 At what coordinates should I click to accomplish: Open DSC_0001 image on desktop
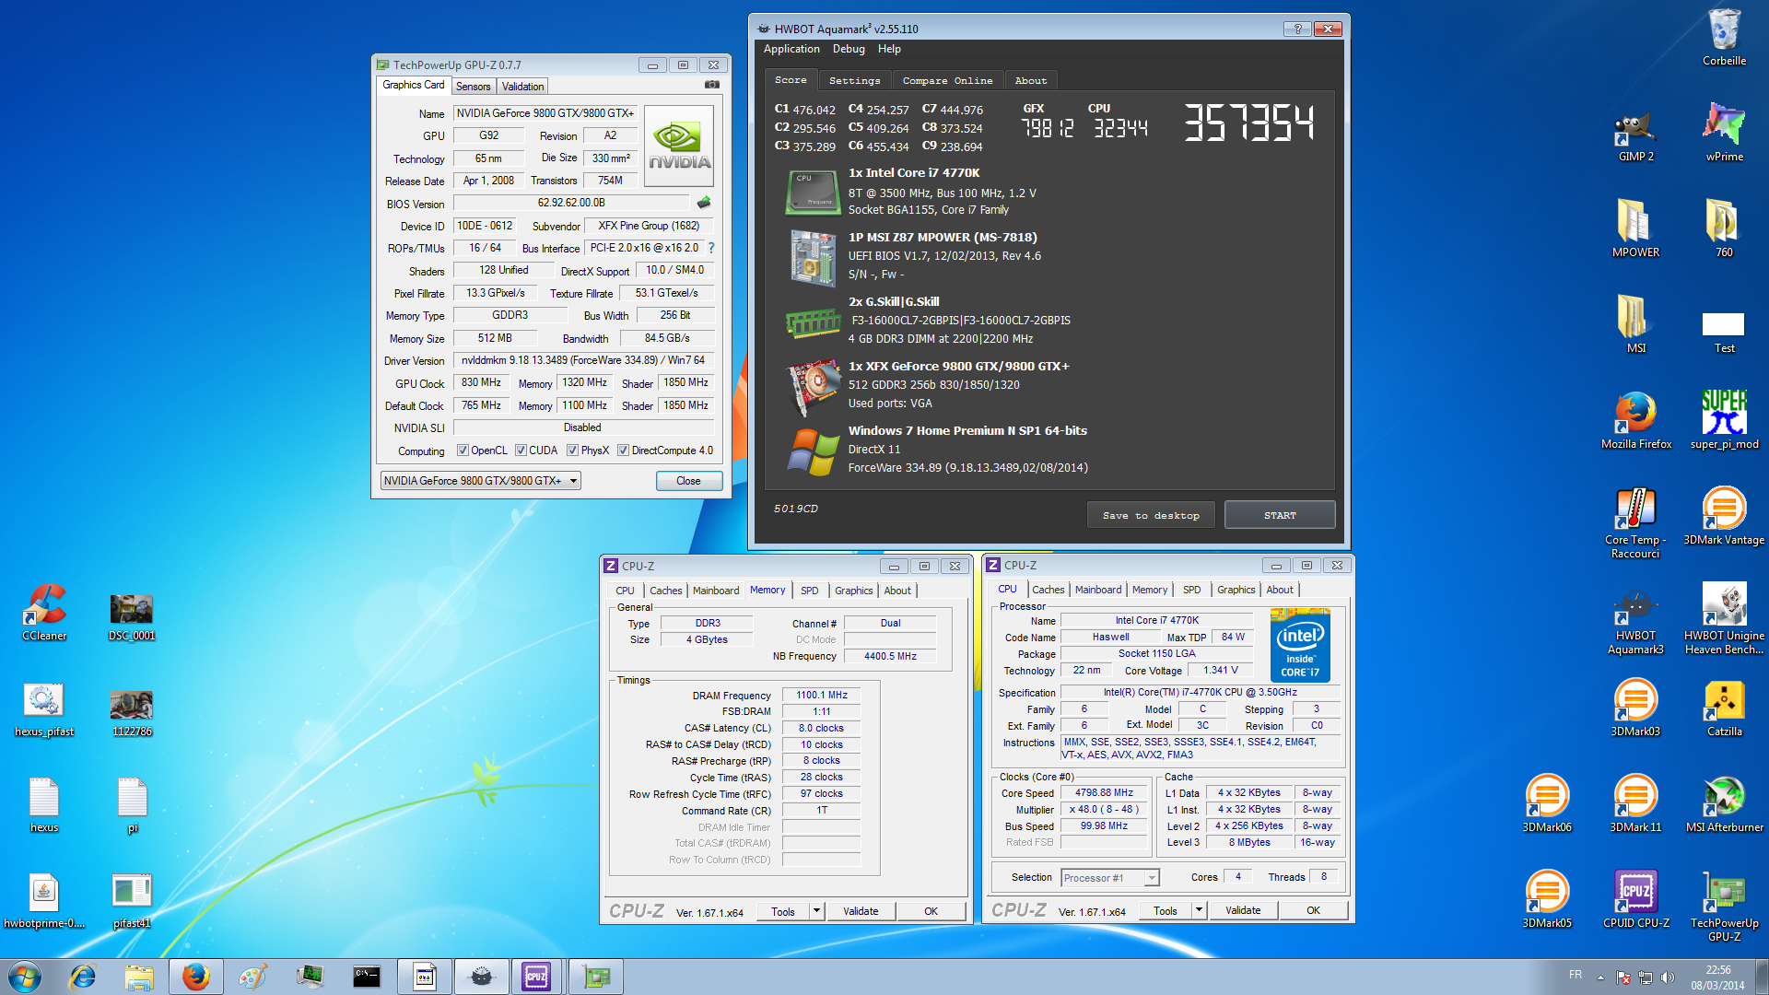tap(132, 616)
